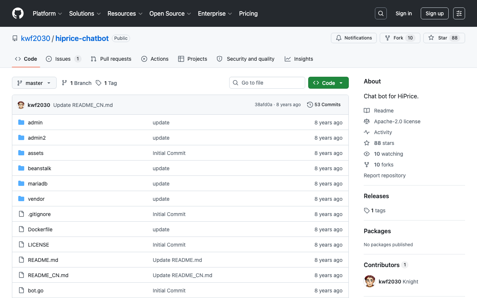Click the Sign up button
477x298 pixels.
435,13
